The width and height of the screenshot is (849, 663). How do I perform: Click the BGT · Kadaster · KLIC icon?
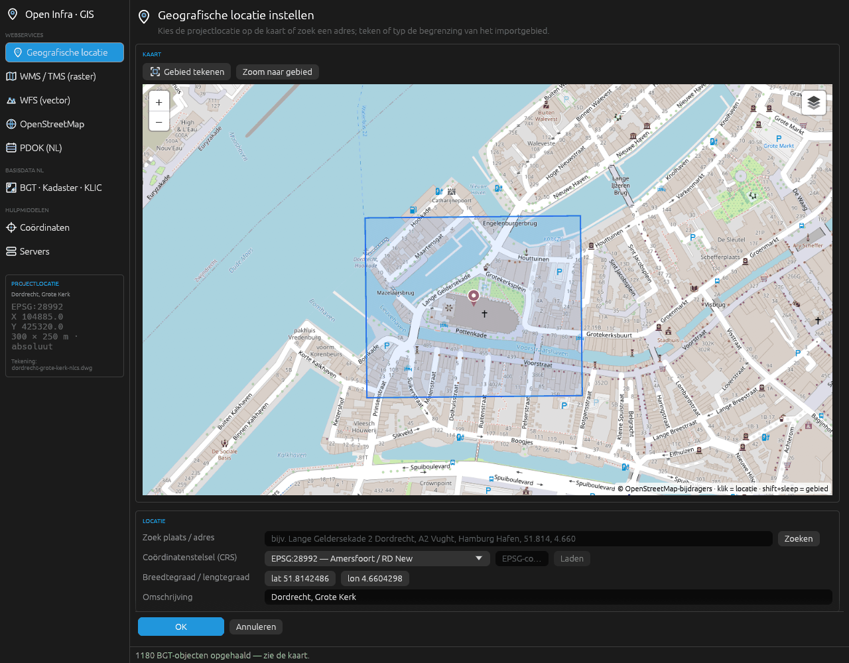pos(11,188)
